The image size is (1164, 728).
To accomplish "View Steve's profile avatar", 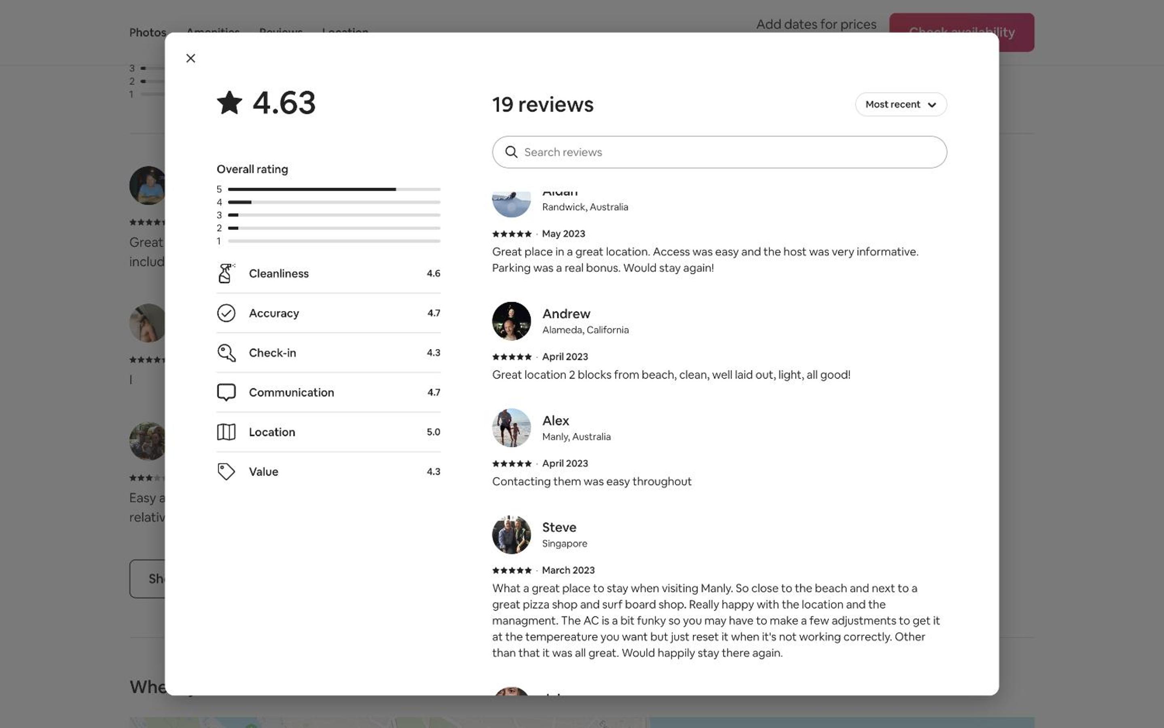I will (511, 535).
